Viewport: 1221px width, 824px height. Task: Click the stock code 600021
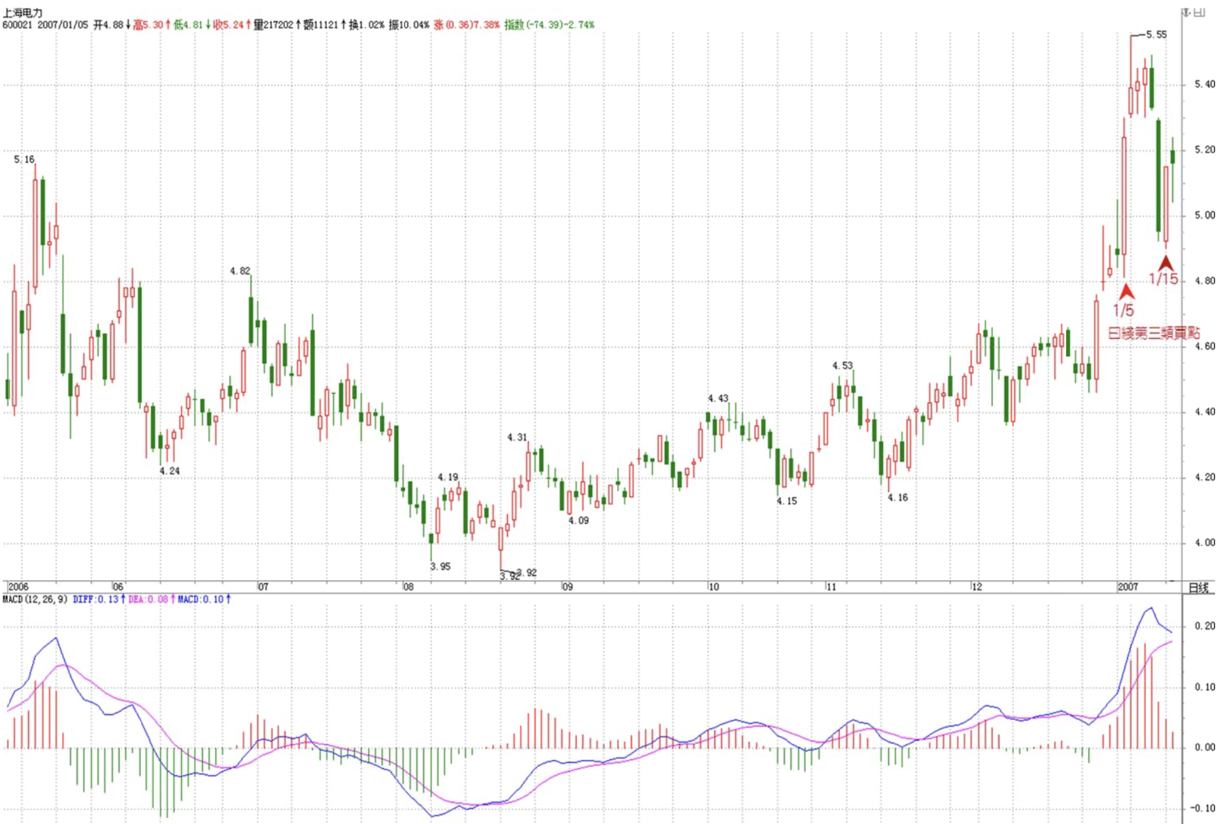pyautogui.click(x=18, y=25)
